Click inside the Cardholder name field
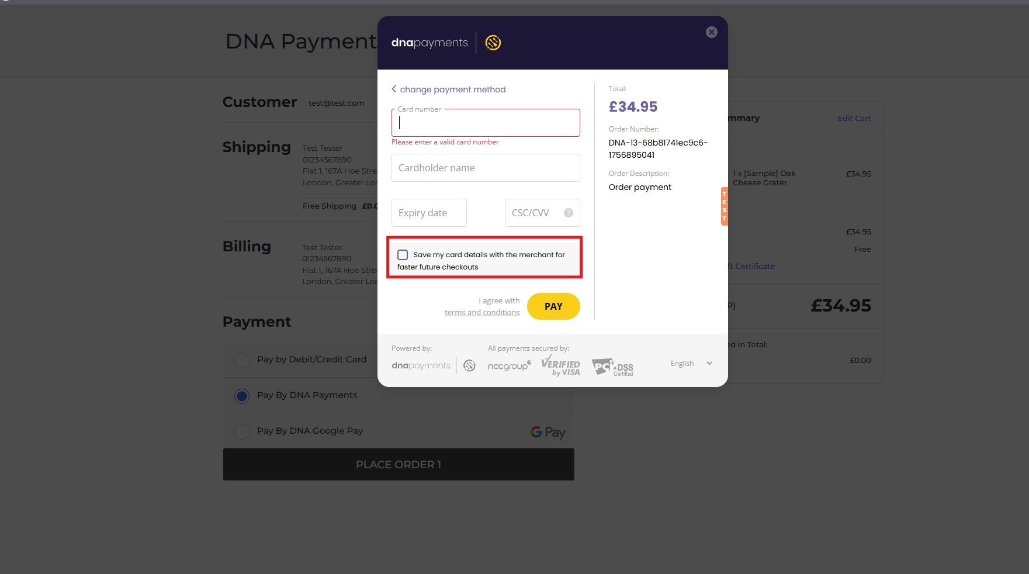Image resolution: width=1029 pixels, height=574 pixels. [485, 168]
